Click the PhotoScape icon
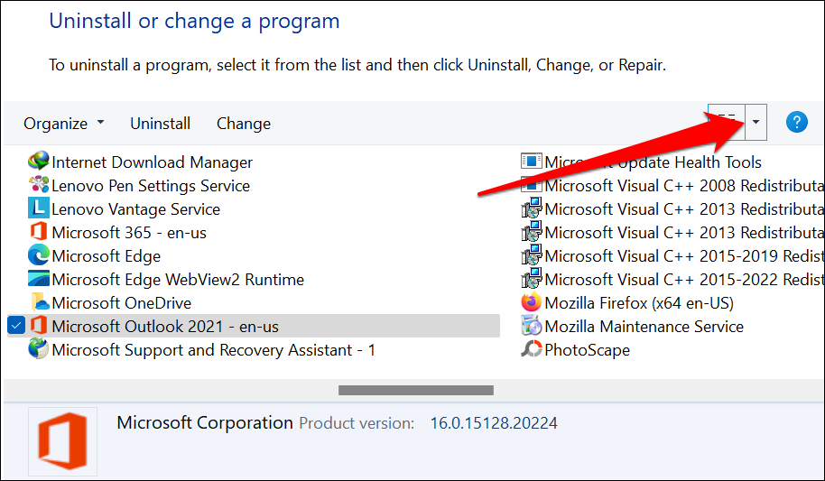This screenshot has height=481, width=825. click(x=532, y=350)
